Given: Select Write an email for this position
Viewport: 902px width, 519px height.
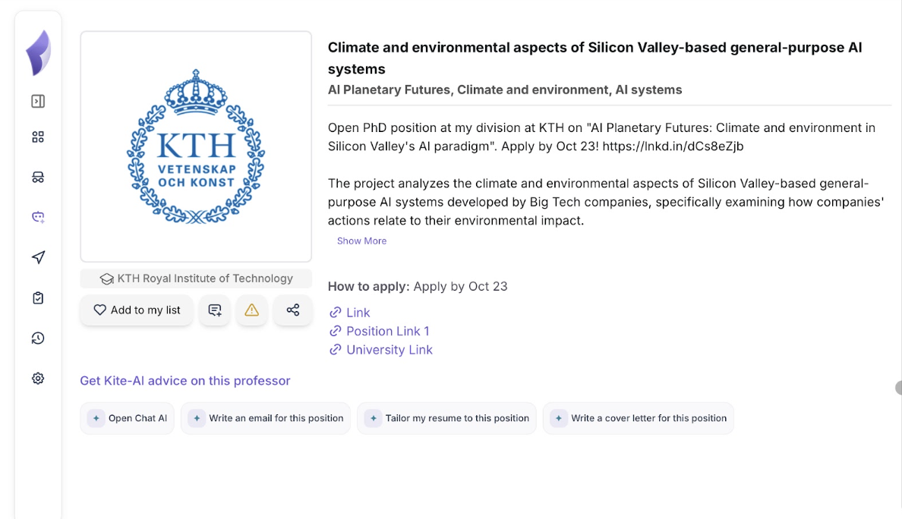Looking at the screenshot, I should pos(266,418).
